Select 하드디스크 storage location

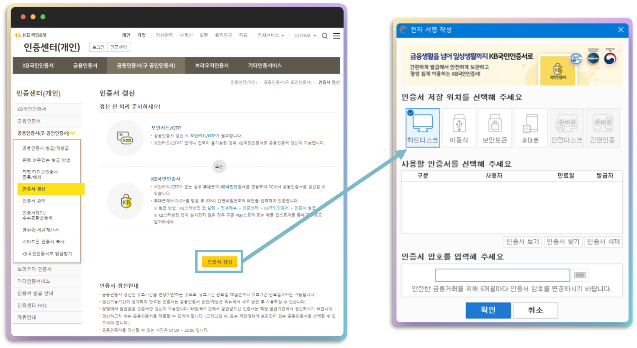coord(423,128)
